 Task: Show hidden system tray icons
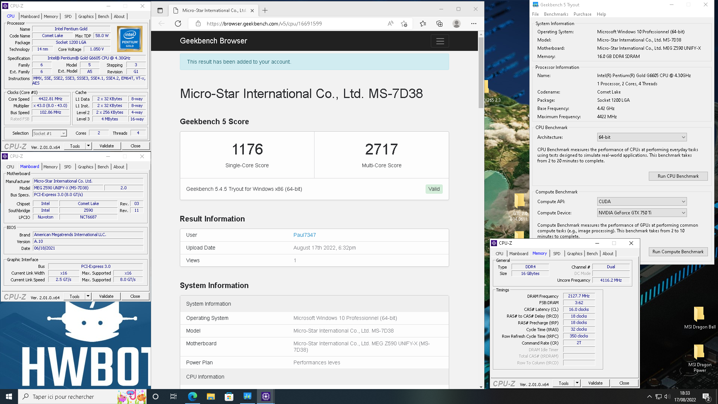pos(650,397)
